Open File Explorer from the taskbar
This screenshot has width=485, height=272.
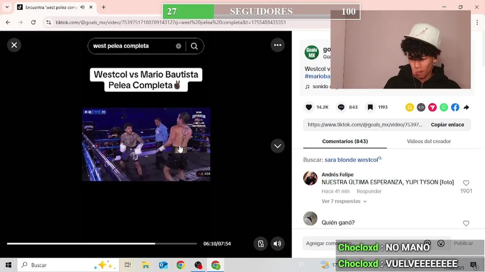point(145,265)
